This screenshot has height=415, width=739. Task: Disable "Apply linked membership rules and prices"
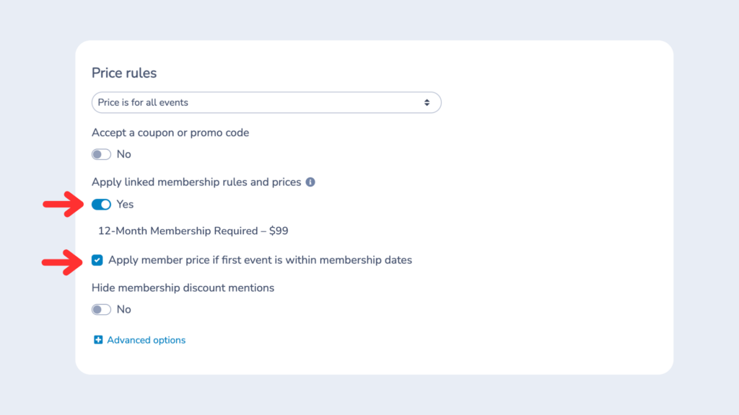click(x=100, y=204)
